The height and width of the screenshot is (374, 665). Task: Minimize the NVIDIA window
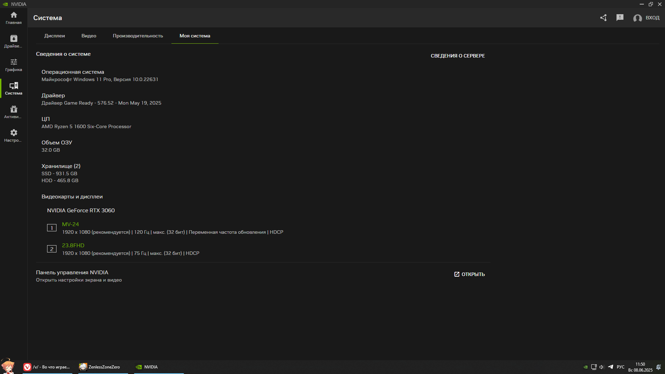click(641, 4)
